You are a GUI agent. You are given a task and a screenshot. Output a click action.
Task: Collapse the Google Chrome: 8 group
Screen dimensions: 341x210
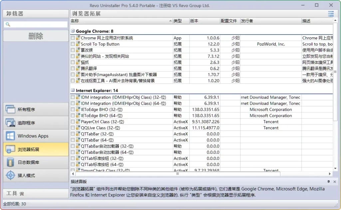[73, 31]
